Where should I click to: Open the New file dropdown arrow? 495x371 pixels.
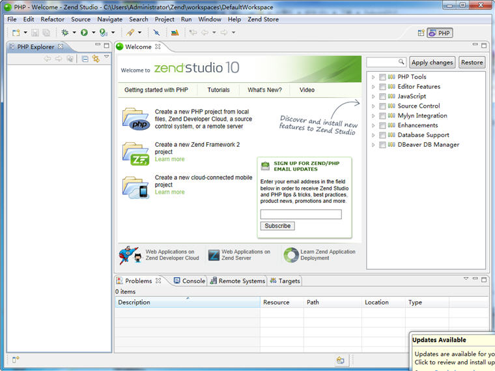[x=25, y=33]
